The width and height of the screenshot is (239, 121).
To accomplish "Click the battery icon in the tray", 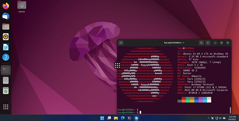I will [224, 118].
